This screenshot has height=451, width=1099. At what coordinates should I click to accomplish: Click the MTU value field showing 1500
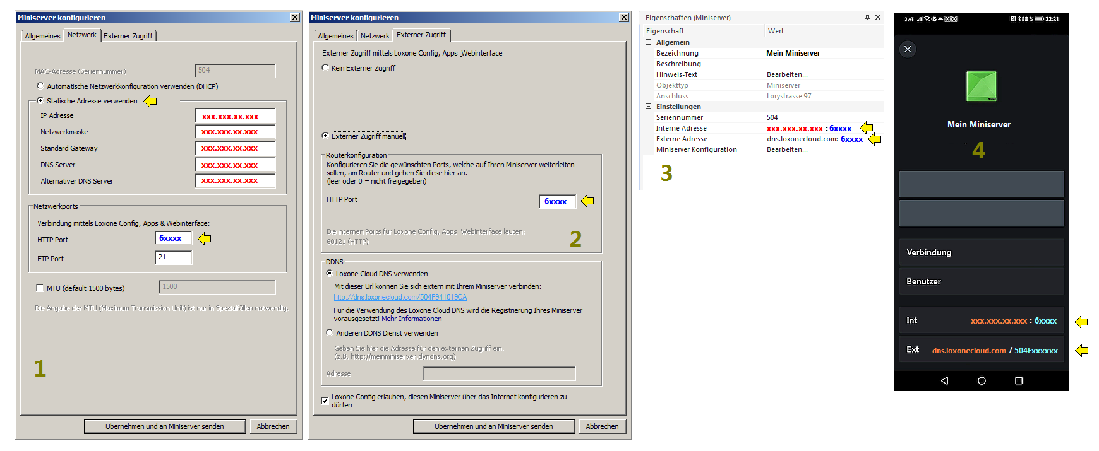[x=217, y=287]
